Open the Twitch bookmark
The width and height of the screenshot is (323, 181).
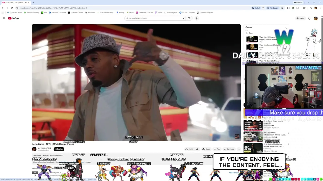coord(158,13)
